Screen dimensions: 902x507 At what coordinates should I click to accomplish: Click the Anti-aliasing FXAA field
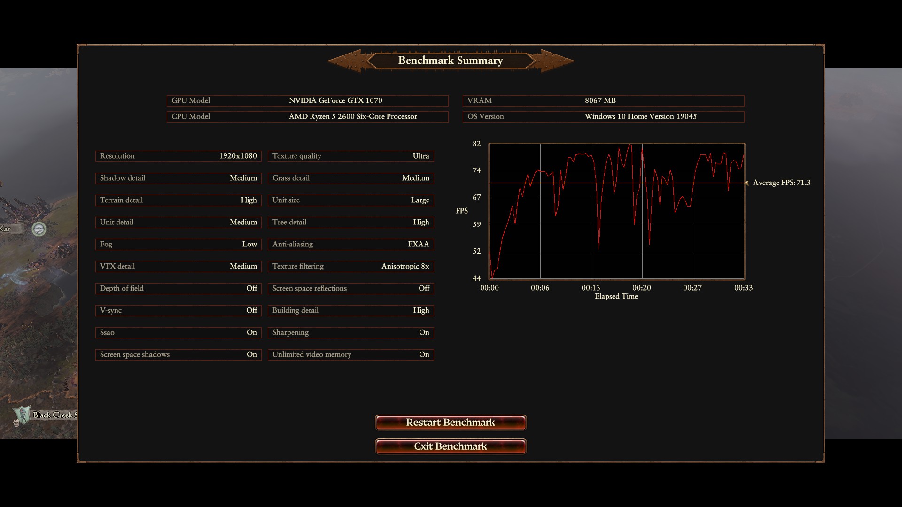350,244
